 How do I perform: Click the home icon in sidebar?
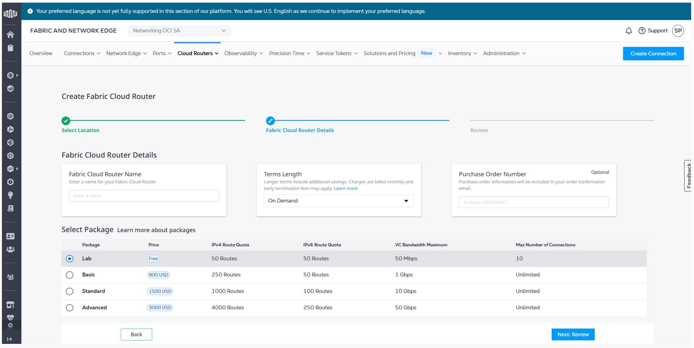[10, 35]
